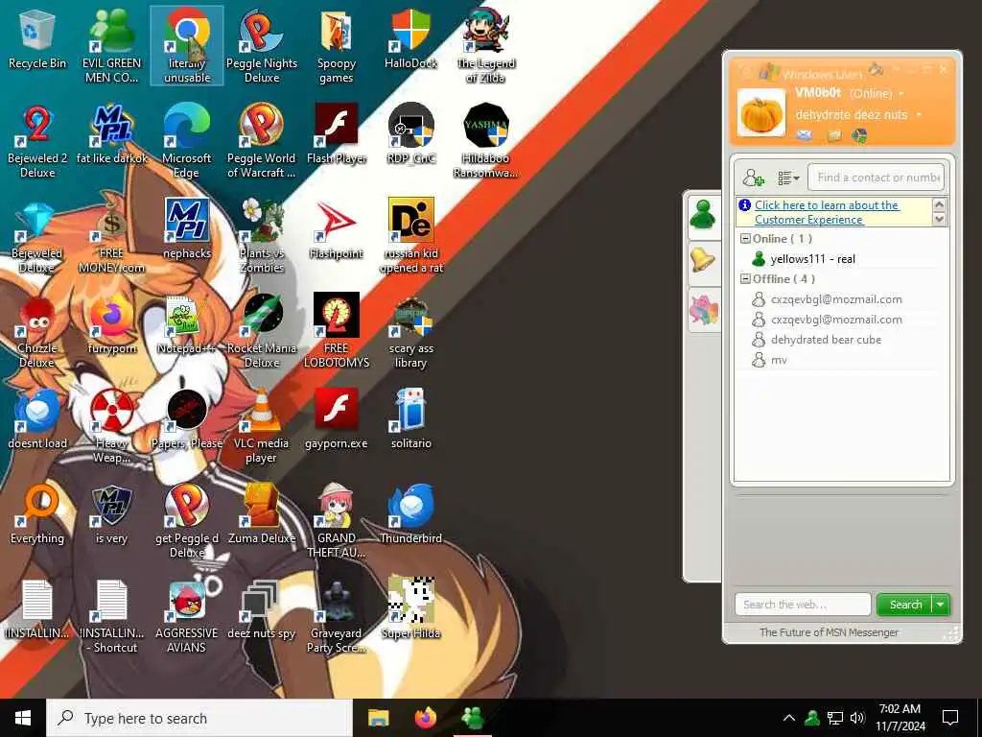Open the green buddy tab in Messenger sidebar

[703, 215]
